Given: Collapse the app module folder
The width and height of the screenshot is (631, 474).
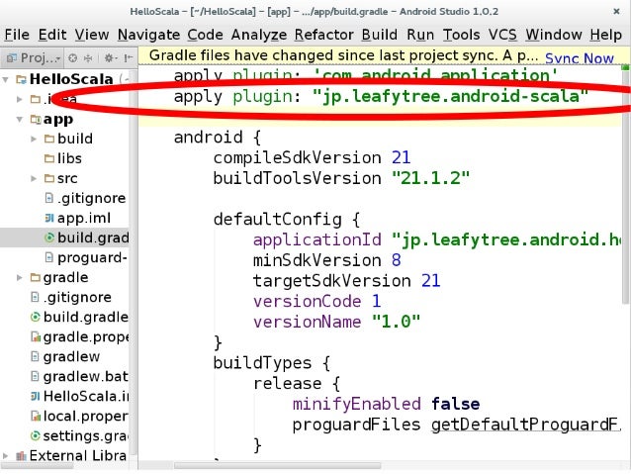Looking at the screenshot, I should tap(20, 119).
